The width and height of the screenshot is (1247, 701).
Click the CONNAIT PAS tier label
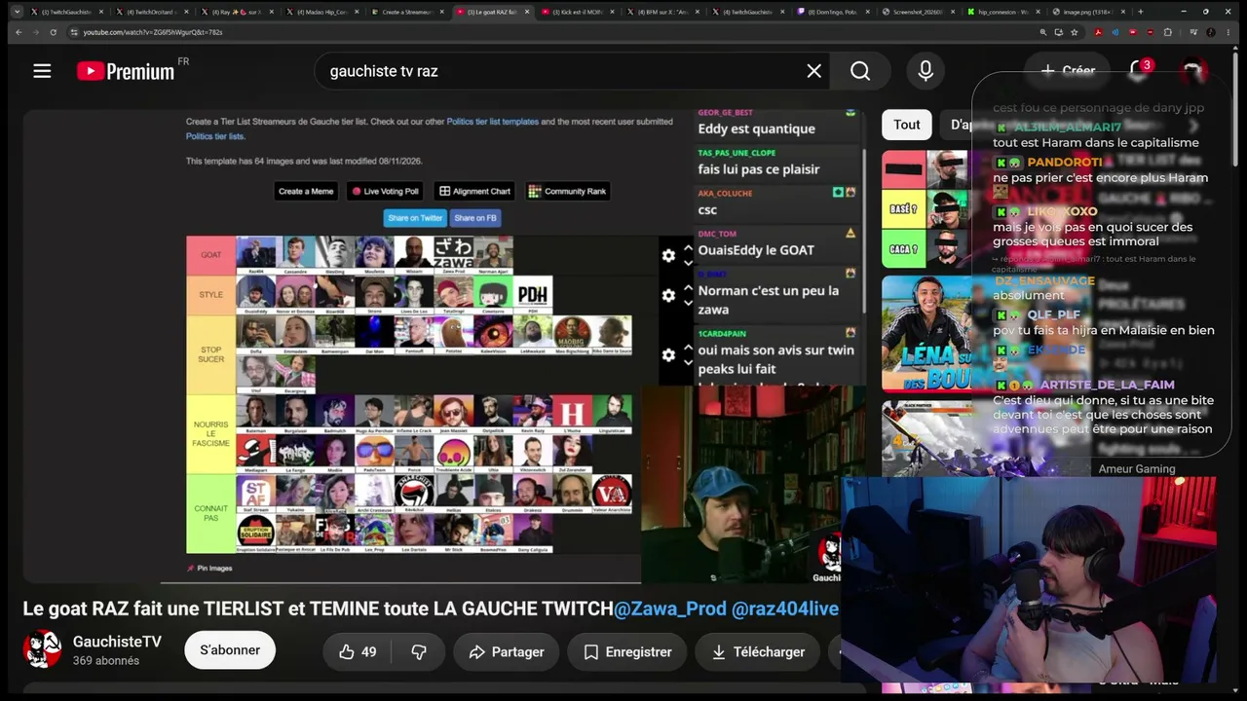[x=211, y=514]
